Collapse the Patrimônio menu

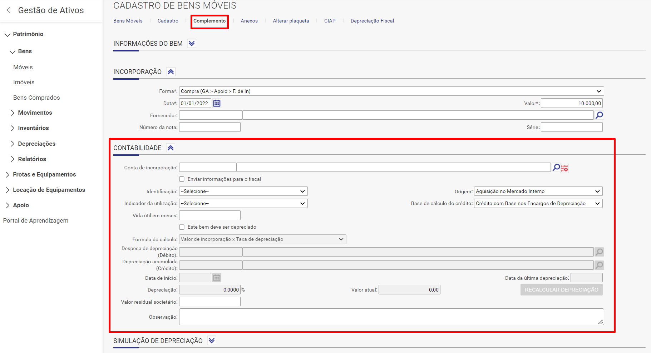tap(8, 34)
